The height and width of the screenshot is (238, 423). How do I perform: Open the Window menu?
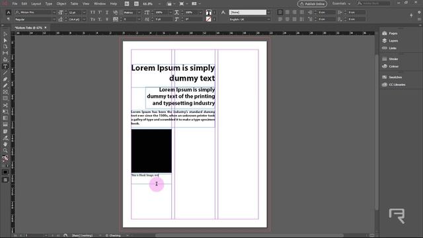pos(100,4)
